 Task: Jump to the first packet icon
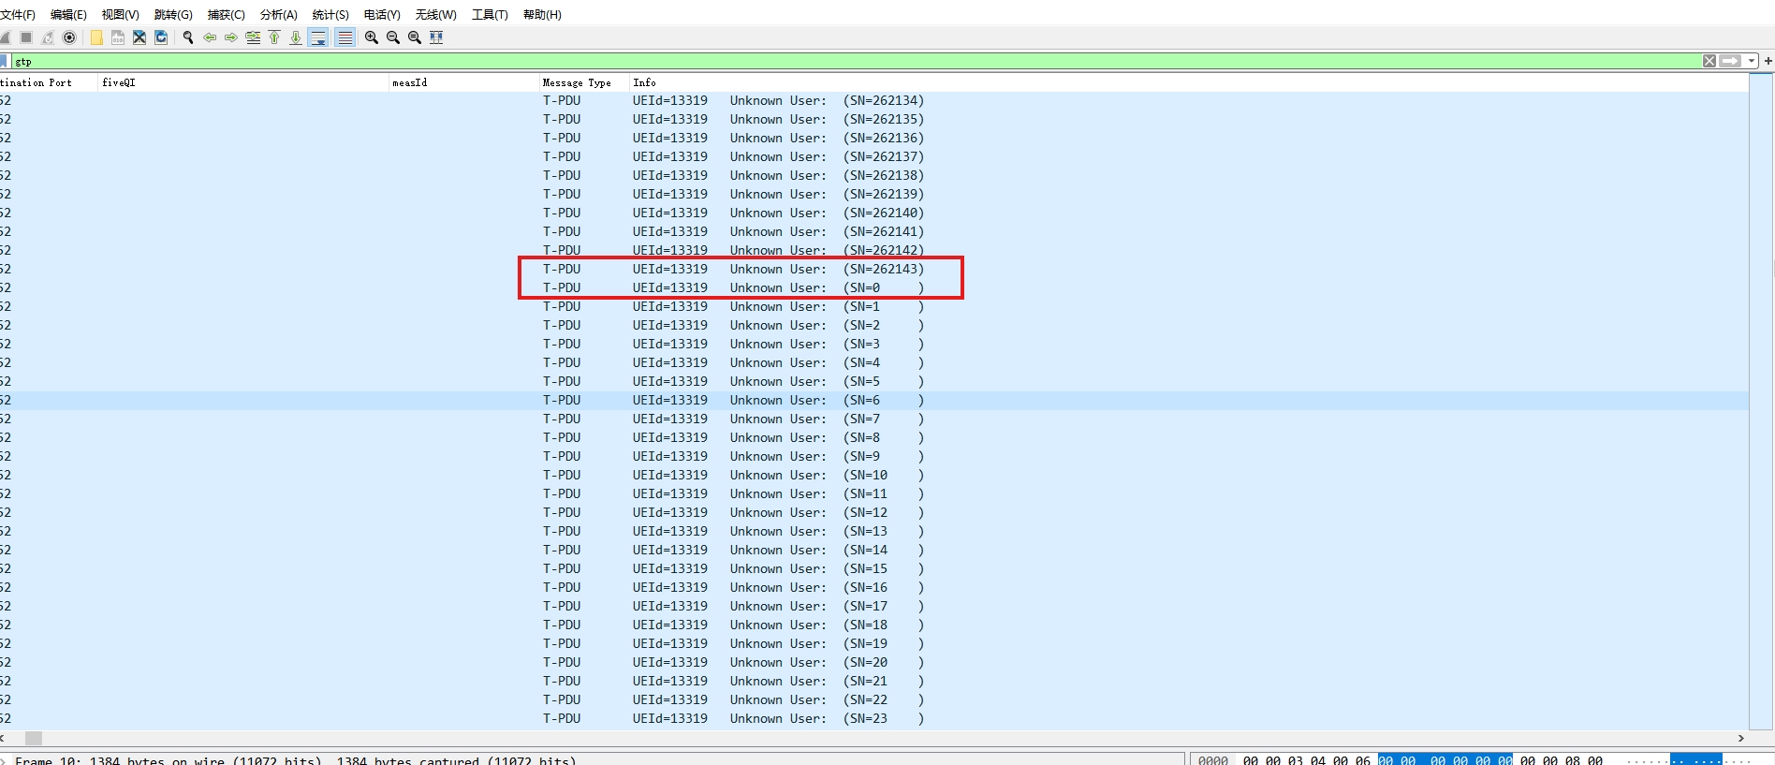pyautogui.click(x=274, y=37)
